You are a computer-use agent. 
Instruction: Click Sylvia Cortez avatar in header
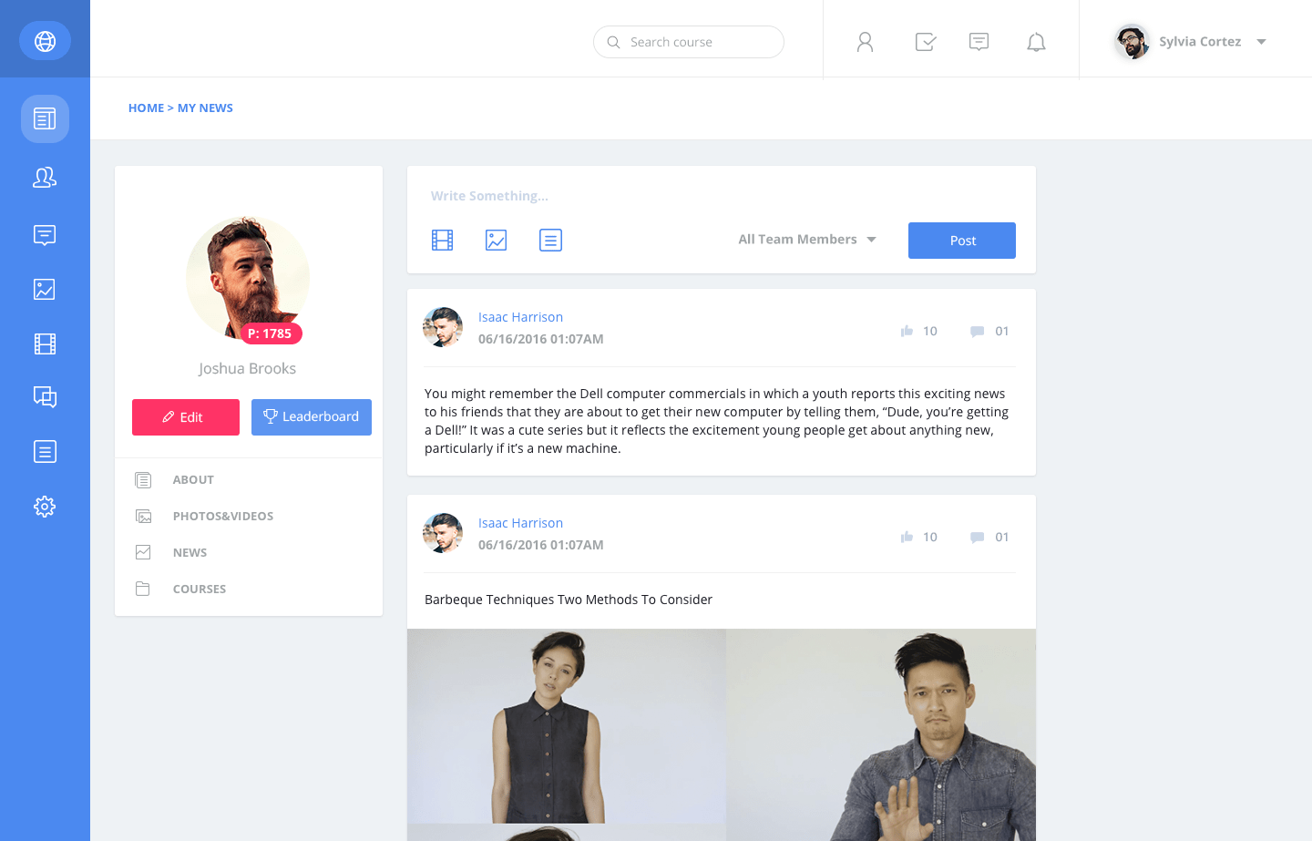click(x=1132, y=42)
